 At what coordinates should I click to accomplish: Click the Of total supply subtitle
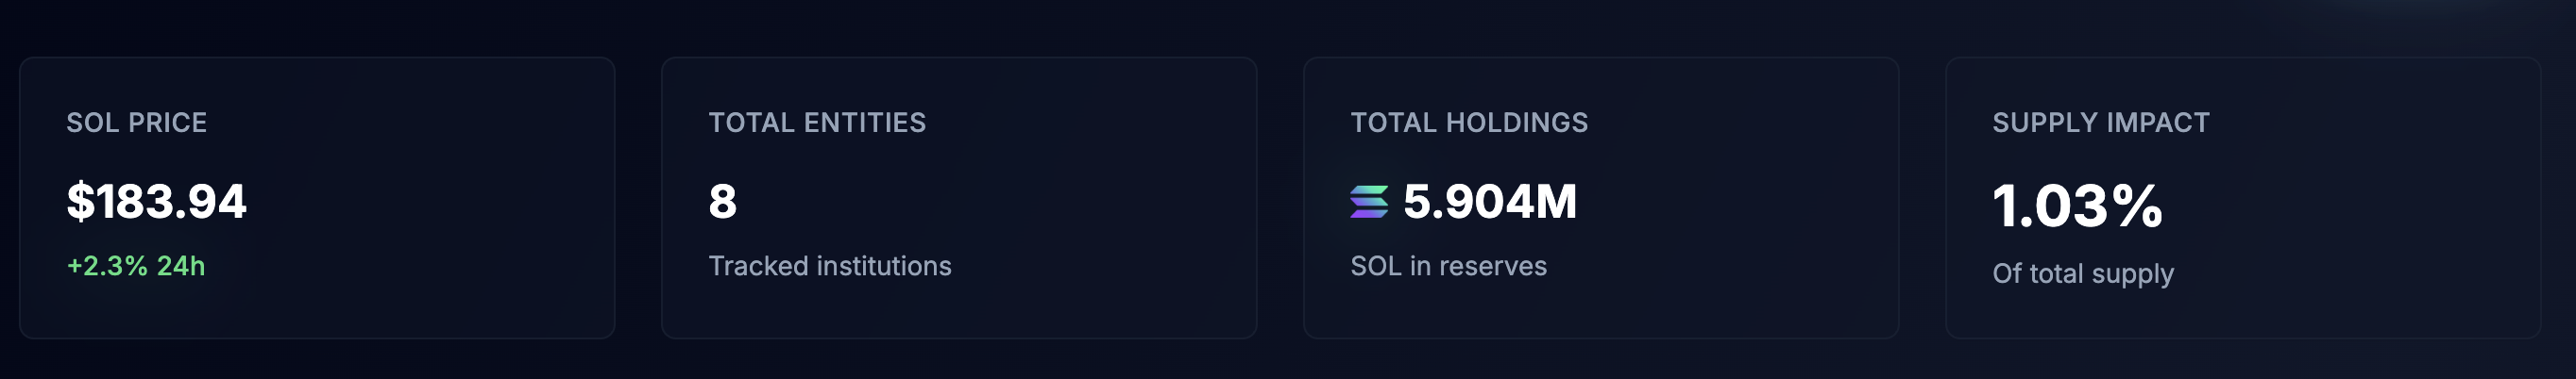[2083, 273]
